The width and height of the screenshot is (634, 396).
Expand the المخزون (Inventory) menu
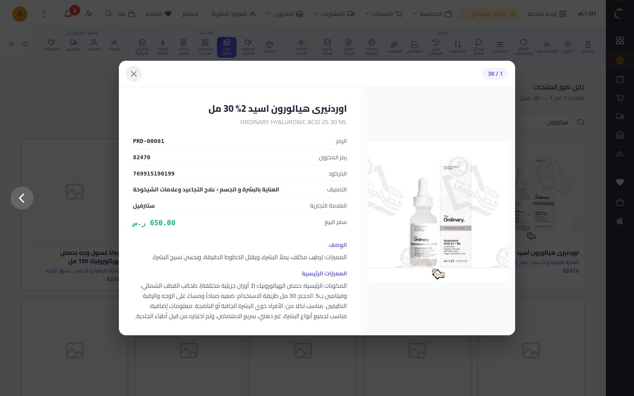pyautogui.click(x=285, y=14)
